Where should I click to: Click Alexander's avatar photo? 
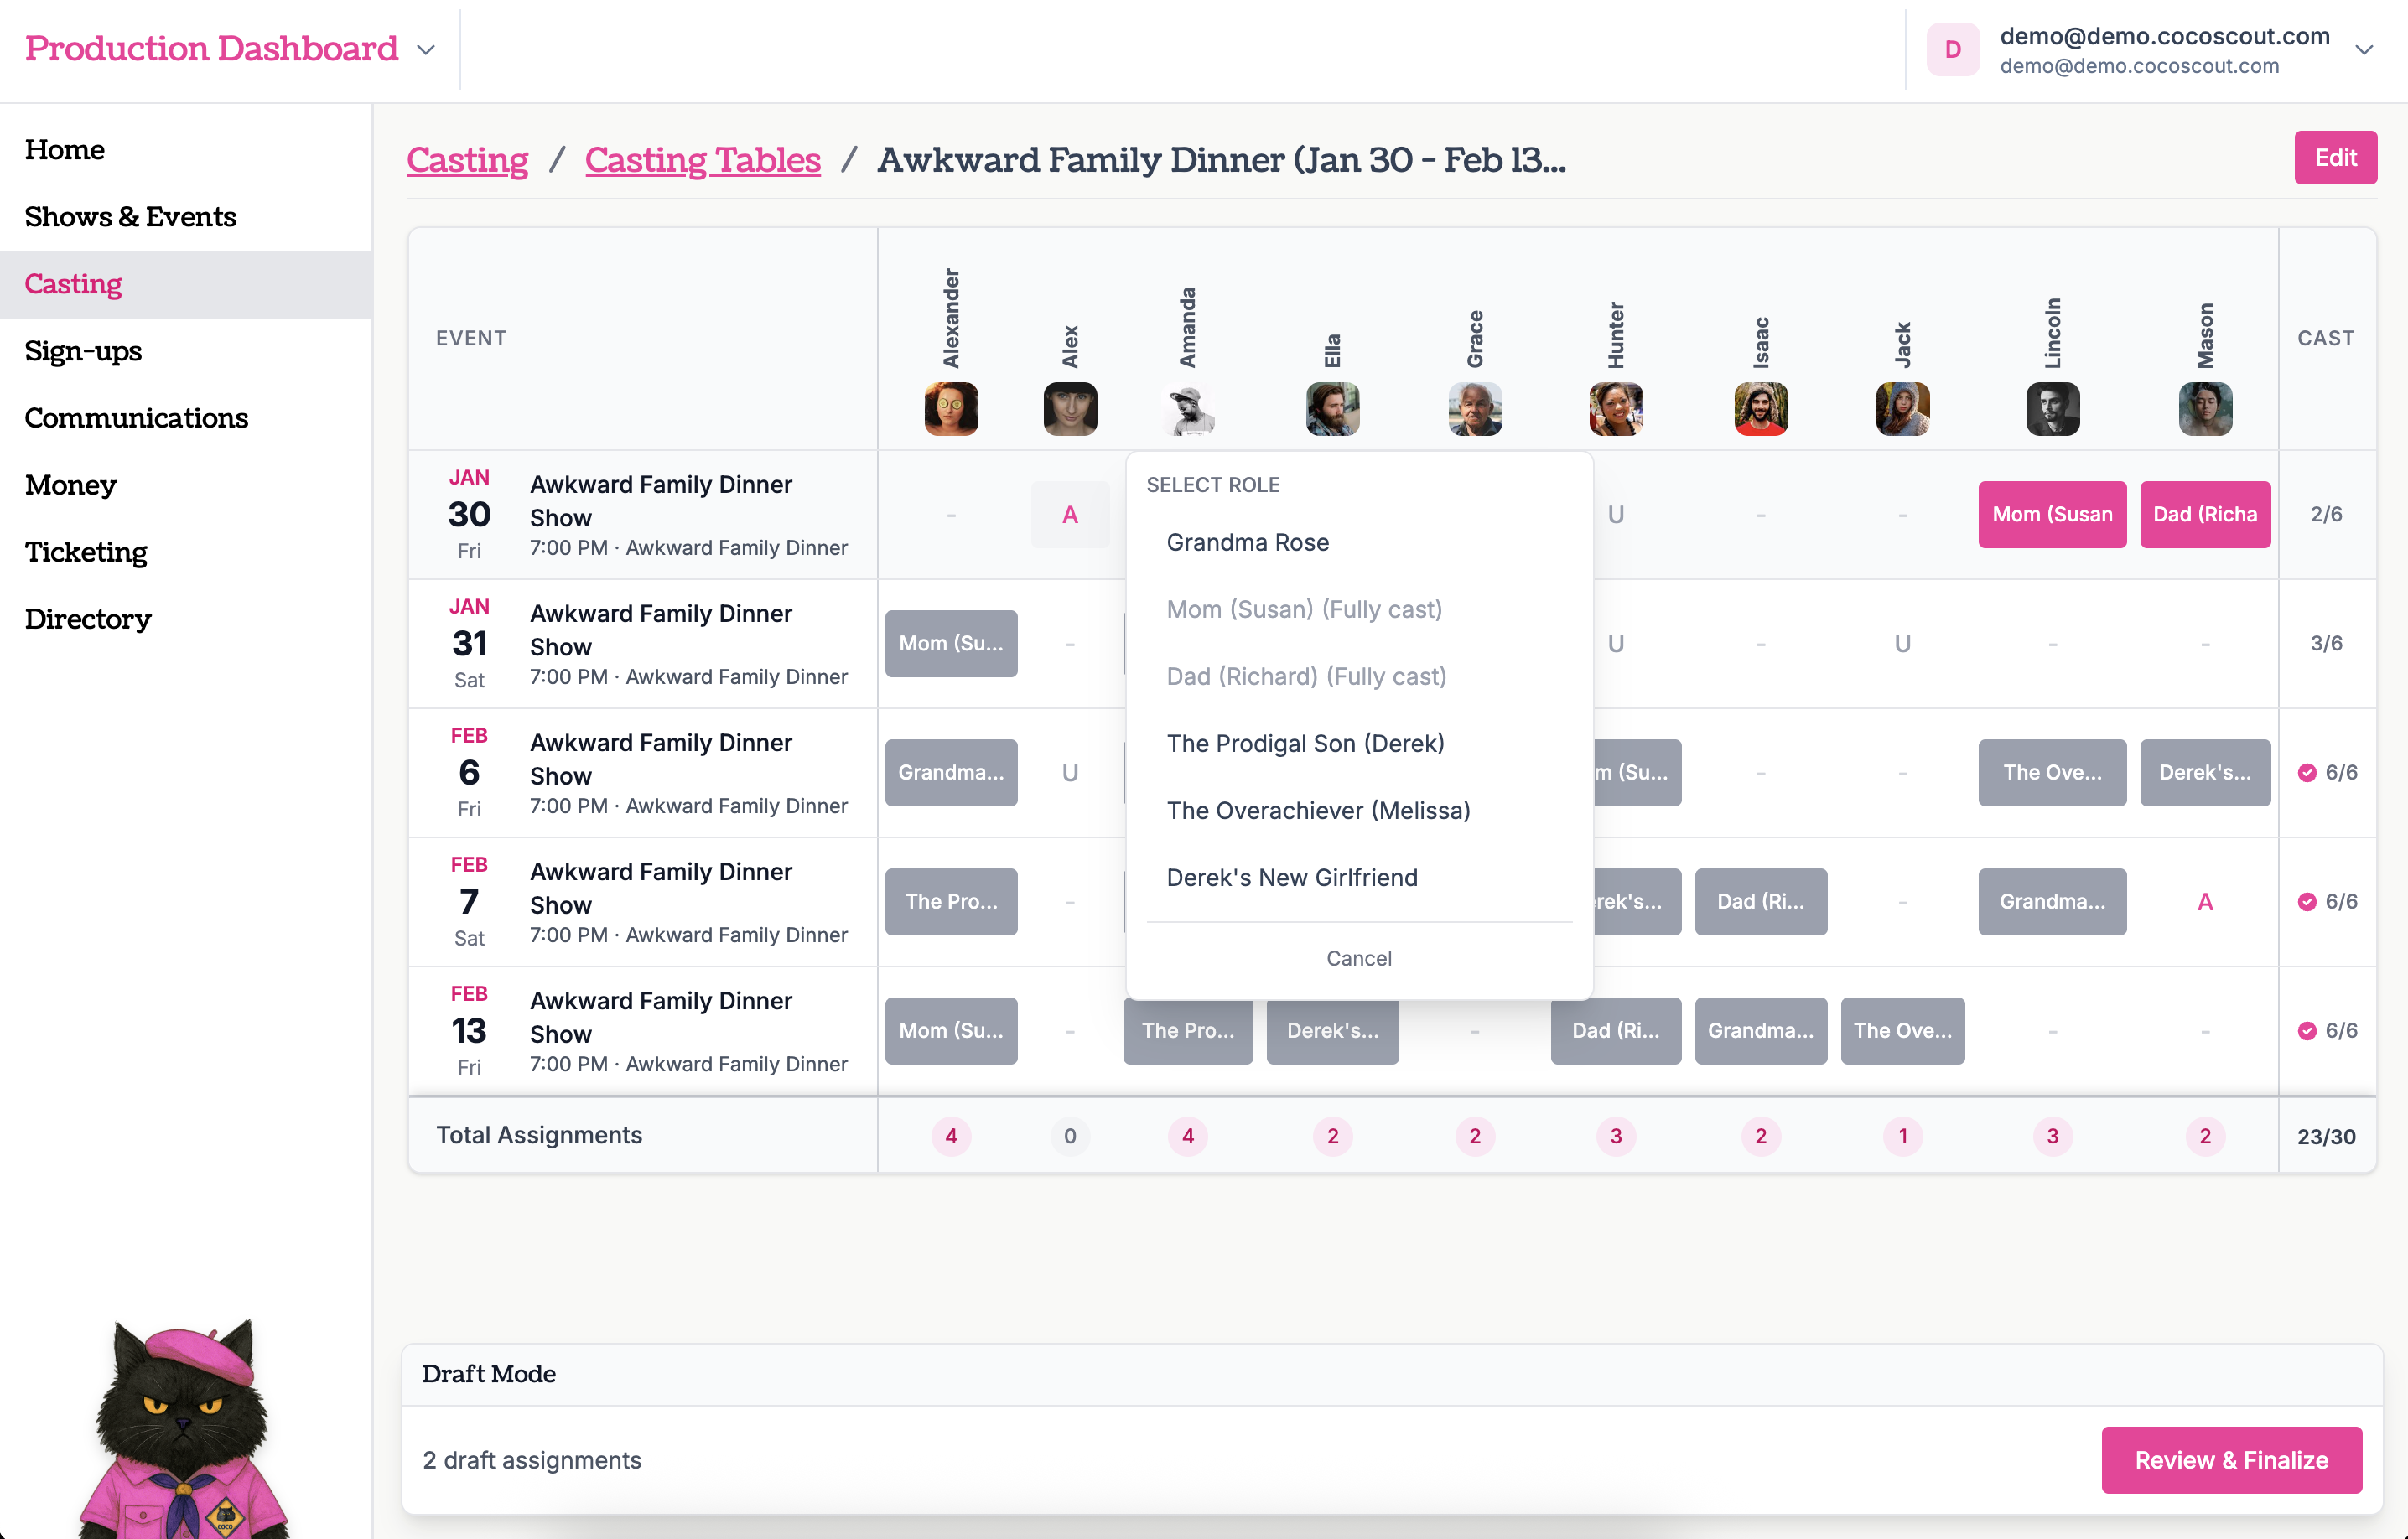click(x=950, y=409)
